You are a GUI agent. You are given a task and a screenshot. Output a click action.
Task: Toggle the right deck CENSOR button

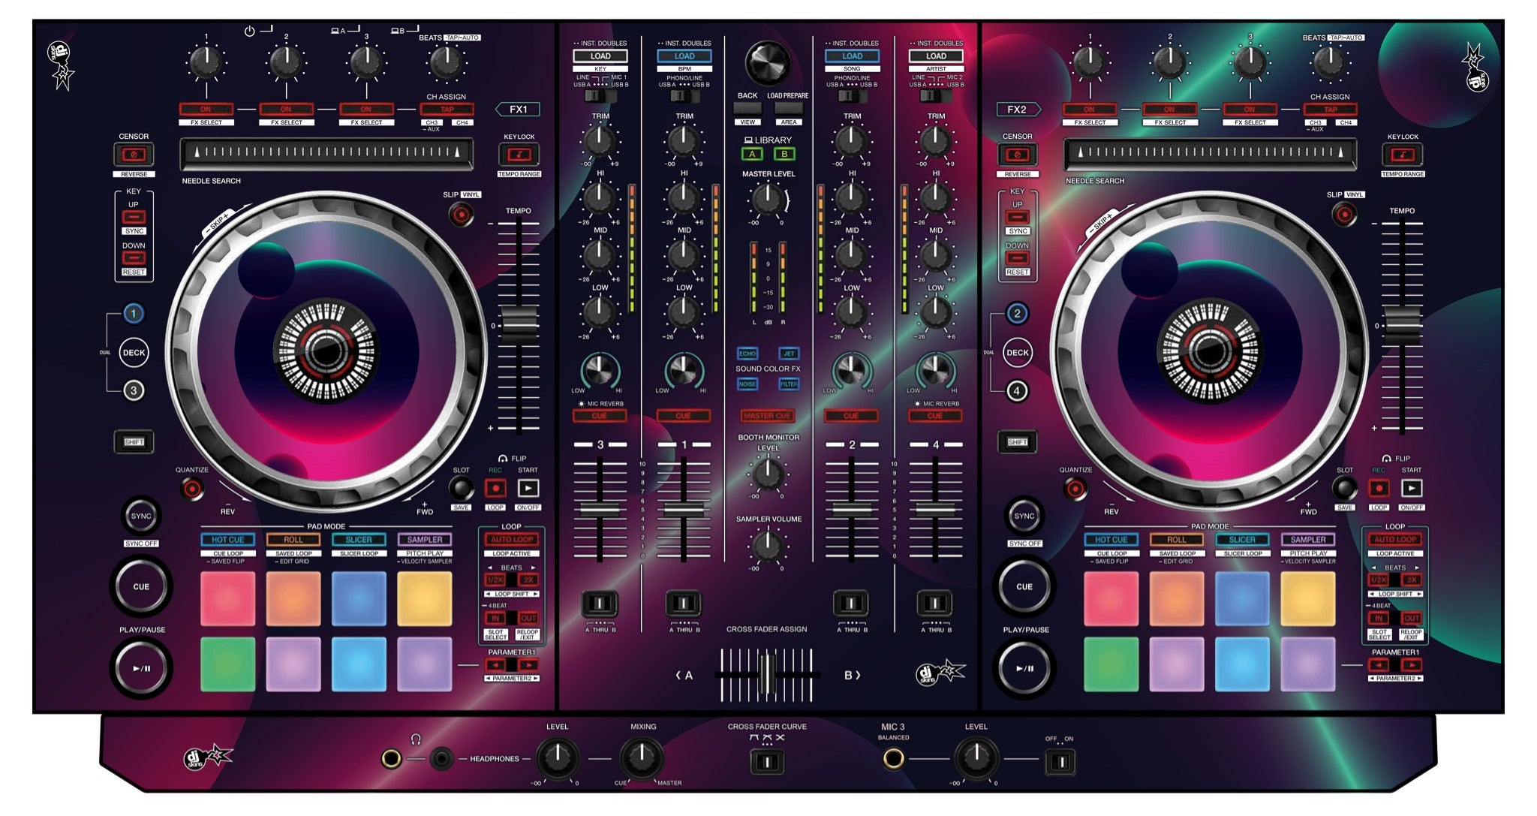point(1018,155)
